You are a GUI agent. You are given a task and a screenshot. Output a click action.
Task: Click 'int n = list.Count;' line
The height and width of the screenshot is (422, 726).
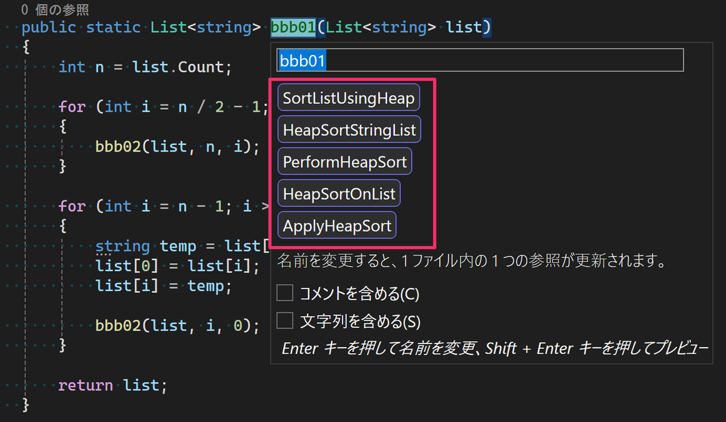pos(145,67)
